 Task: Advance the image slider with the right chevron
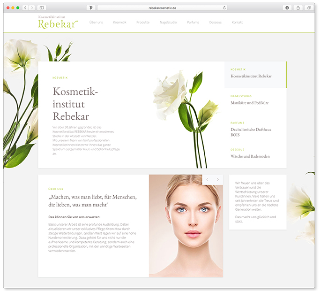pos(217,179)
